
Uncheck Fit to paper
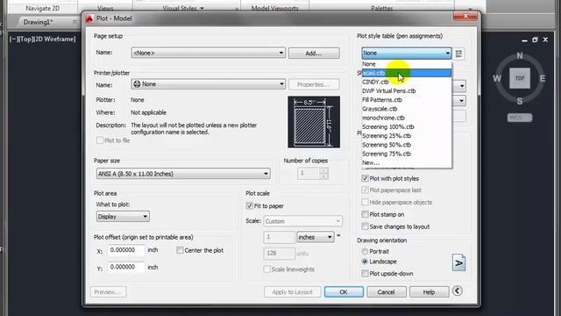(x=249, y=206)
